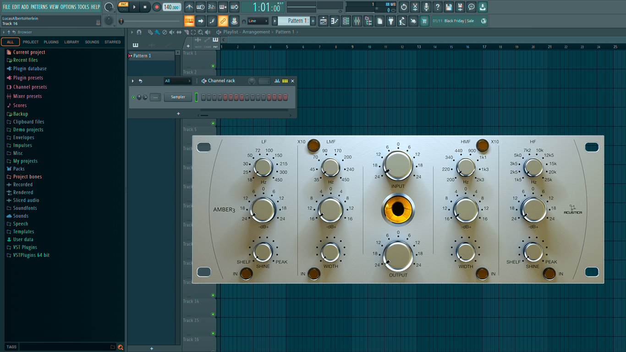
Task: Open the mixer toolbar icon
Action: coord(357,21)
